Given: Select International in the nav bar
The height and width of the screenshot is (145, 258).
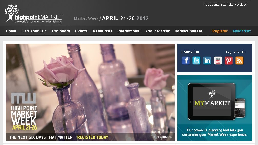Looking at the screenshot, I should (129, 31).
